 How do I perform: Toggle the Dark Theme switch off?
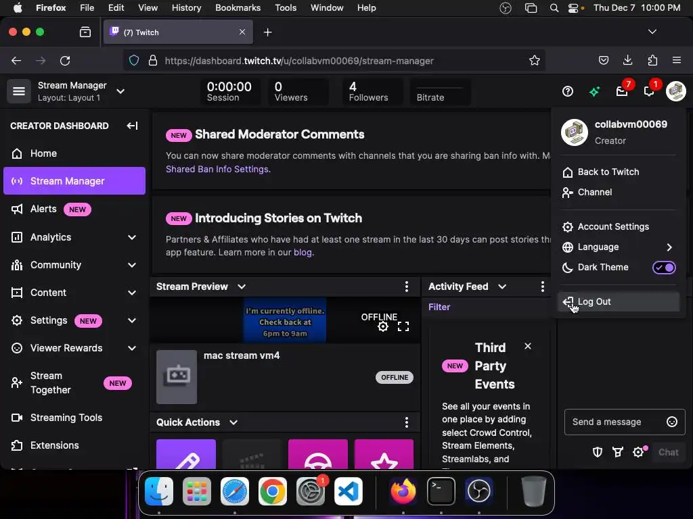[x=664, y=268]
